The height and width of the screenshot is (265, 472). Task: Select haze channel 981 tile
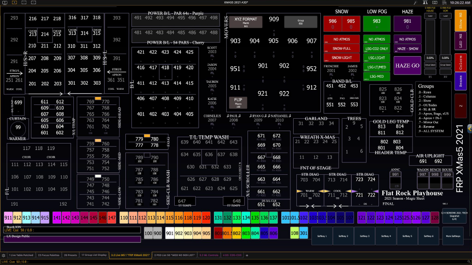click(x=407, y=24)
